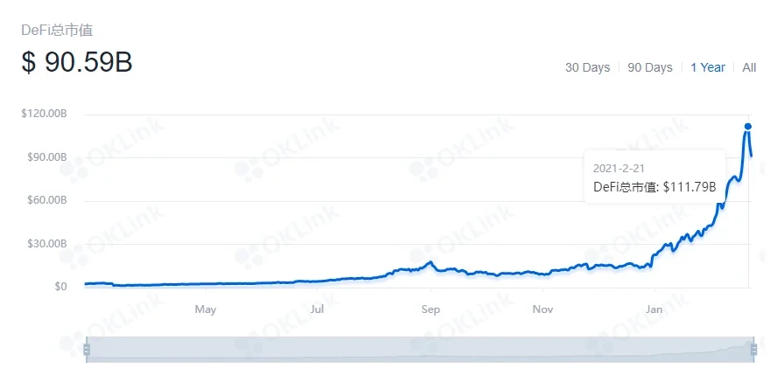Click the DeFi总市值 chart title

click(57, 30)
